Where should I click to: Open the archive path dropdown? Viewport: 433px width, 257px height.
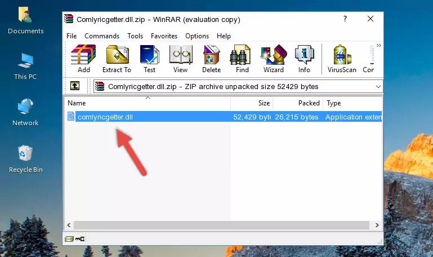coord(378,86)
